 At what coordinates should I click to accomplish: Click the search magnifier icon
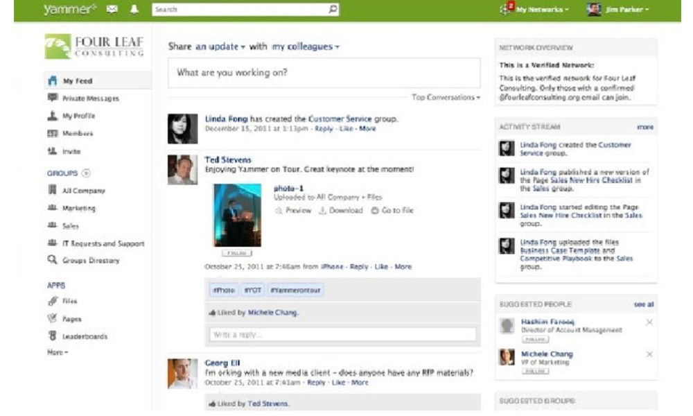pyautogui.click(x=333, y=9)
